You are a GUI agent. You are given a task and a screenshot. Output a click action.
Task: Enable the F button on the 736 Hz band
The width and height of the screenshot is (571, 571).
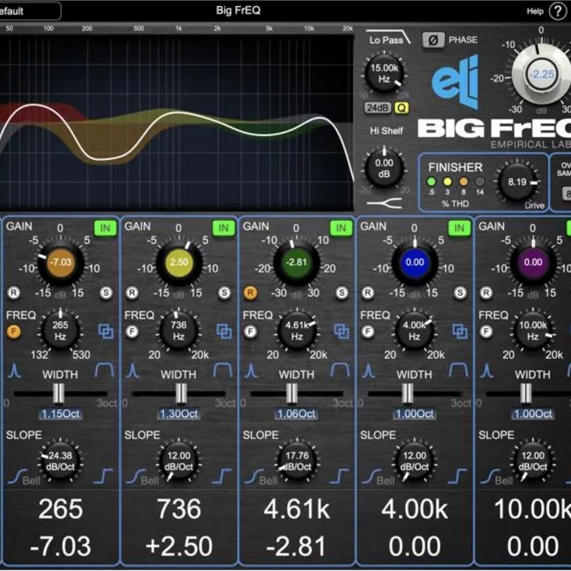[132, 331]
